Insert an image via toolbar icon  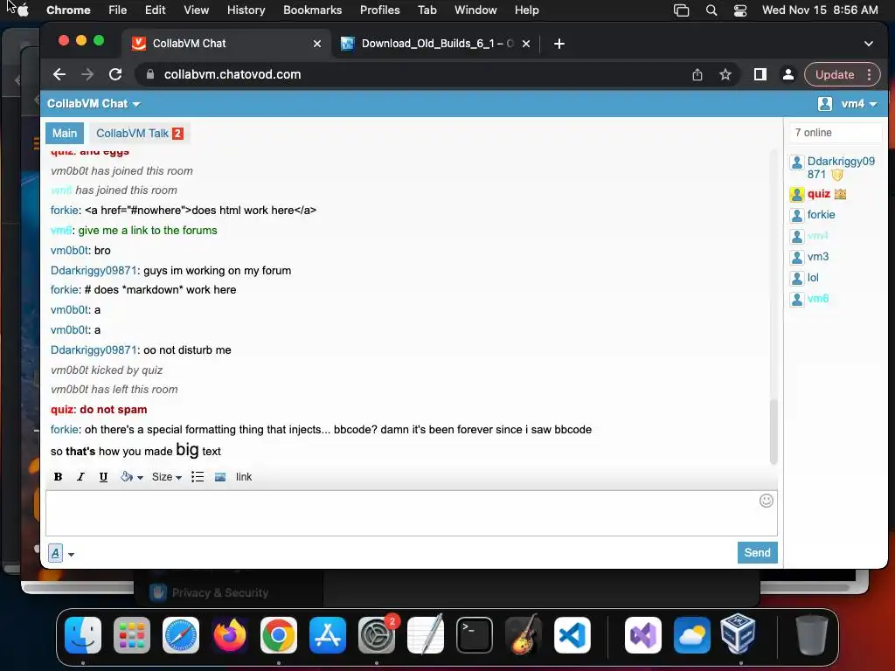point(220,477)
